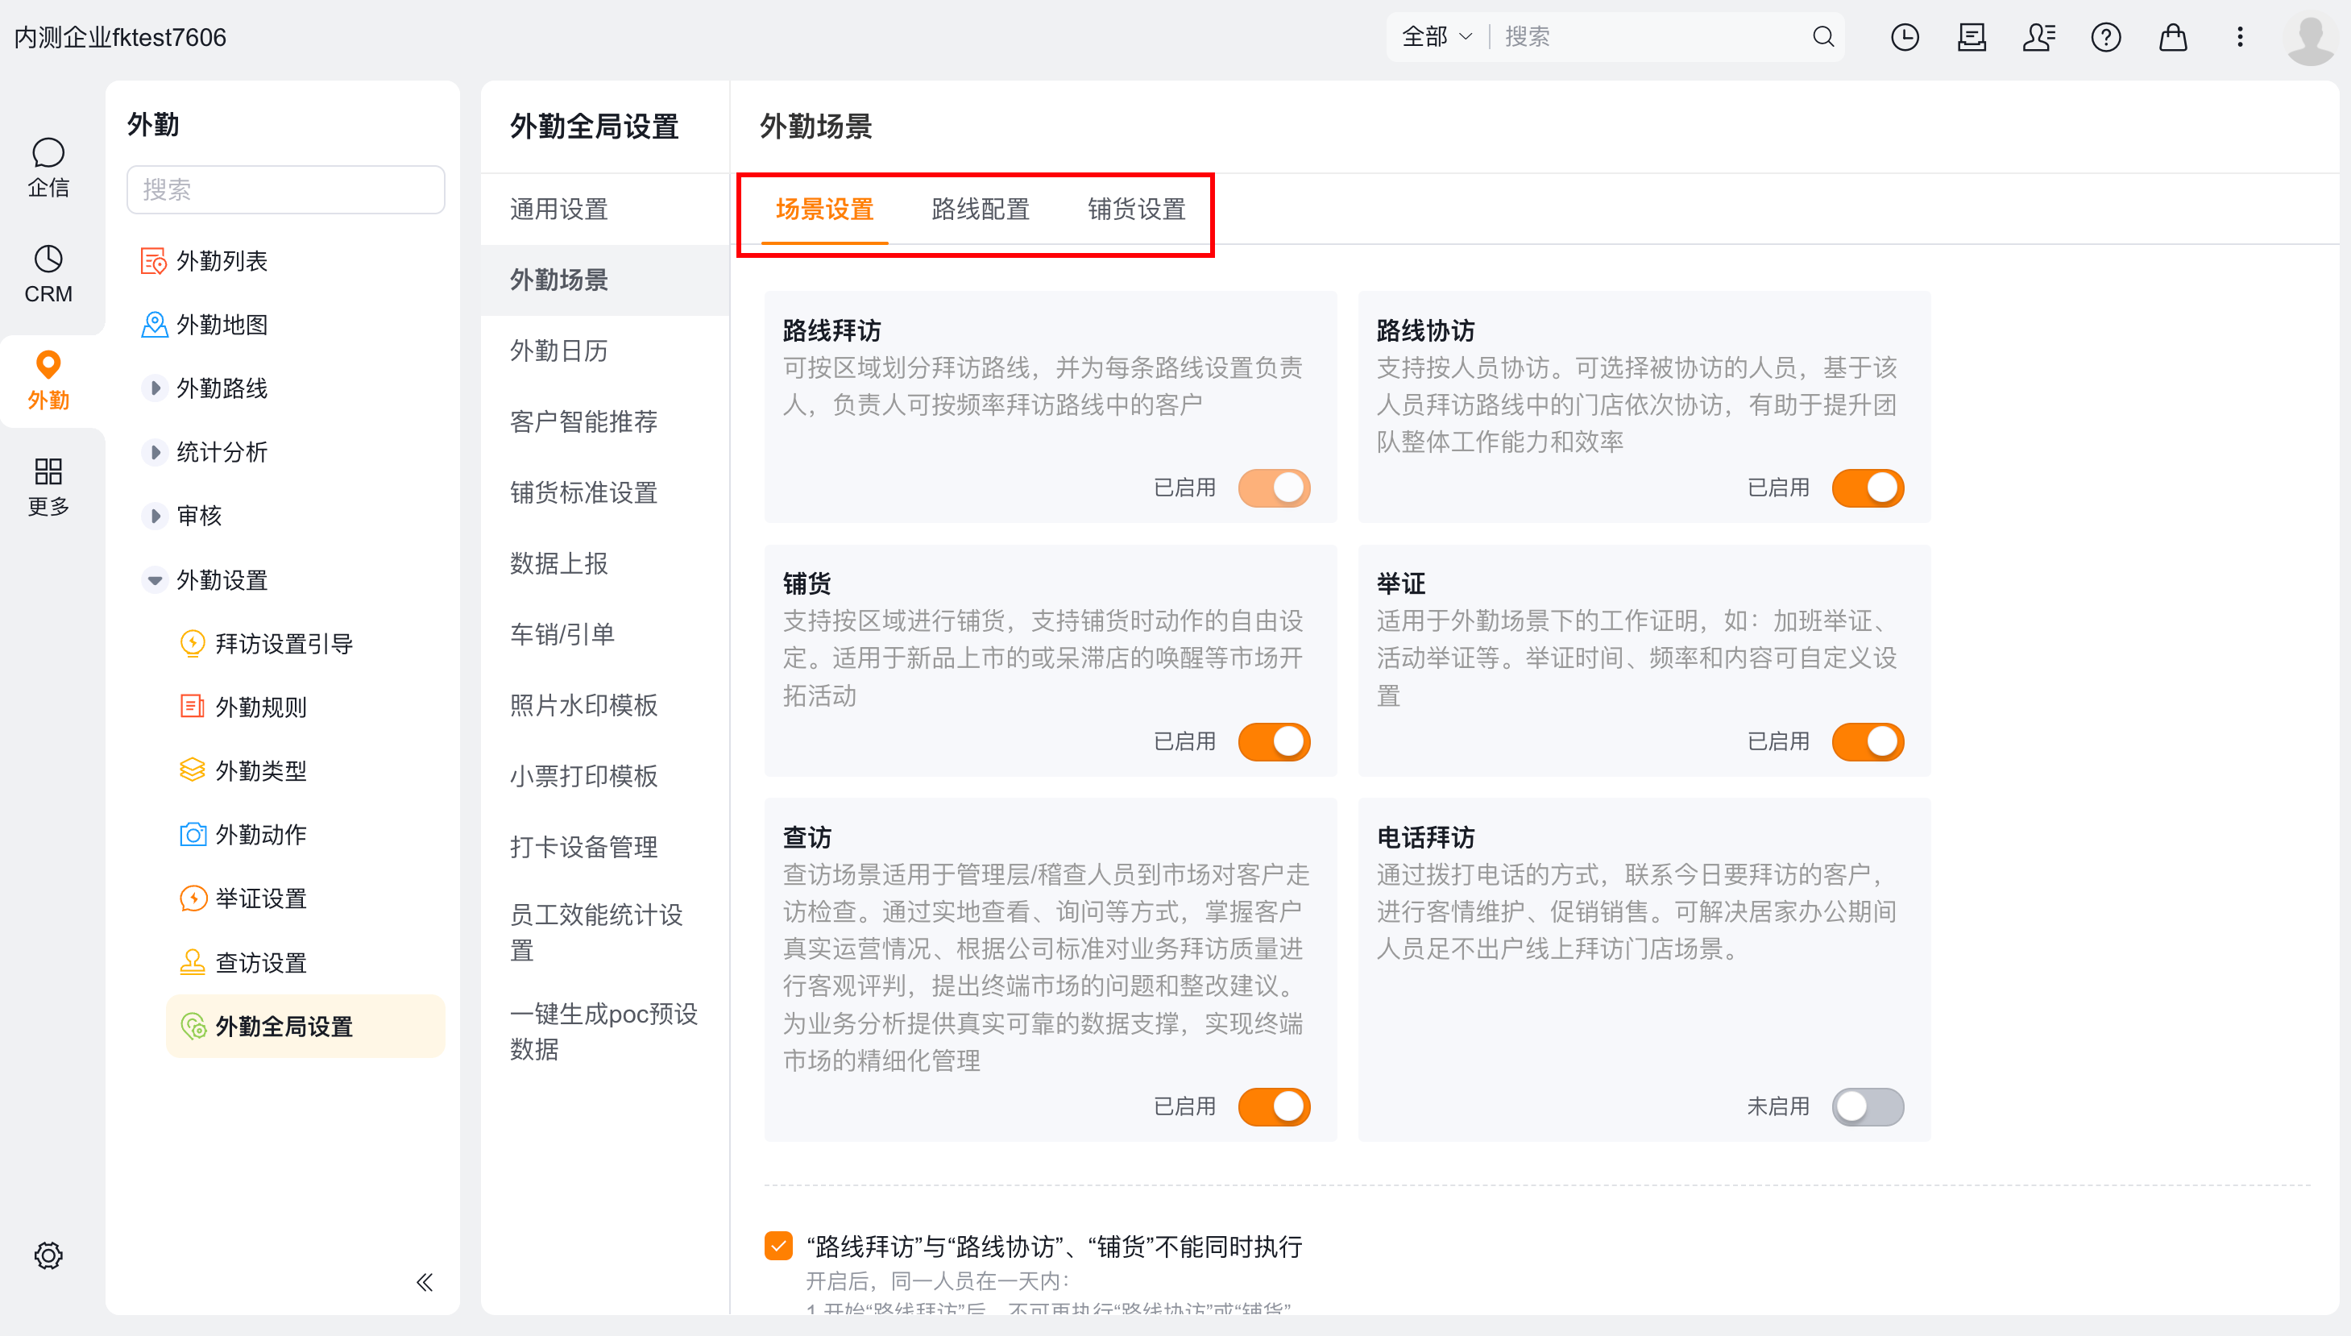This screenshot has width=2351, height=1336.
Task: Uncheck the 路线拜访 mutual exclusion checkbox
Action: point(777,1245)
